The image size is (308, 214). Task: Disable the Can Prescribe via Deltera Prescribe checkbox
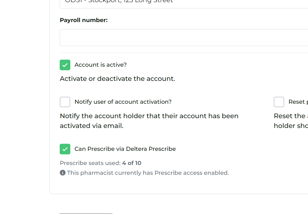click(65, 149)
